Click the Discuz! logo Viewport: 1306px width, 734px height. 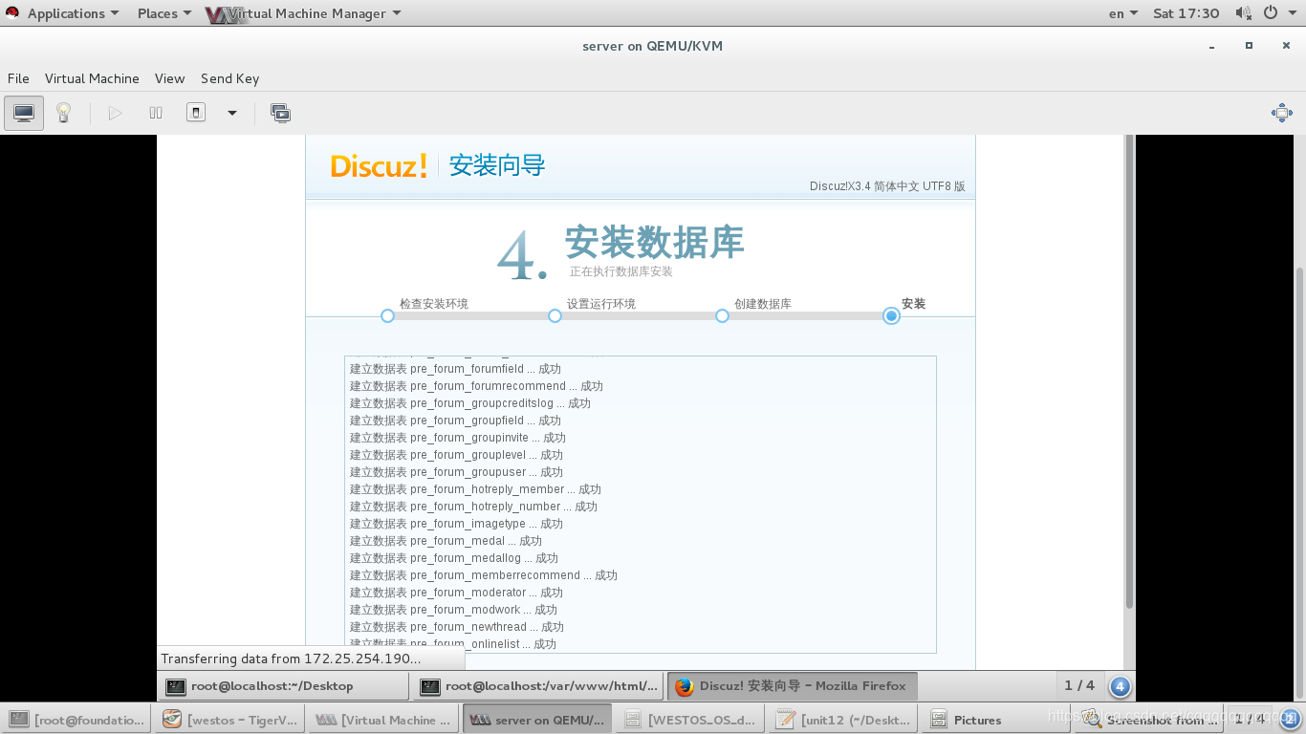[379, 166]
